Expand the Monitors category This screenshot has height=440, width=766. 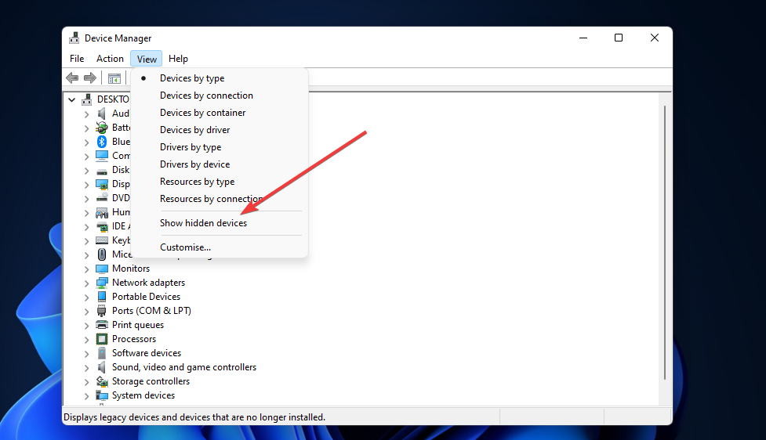tap(86, 269)
